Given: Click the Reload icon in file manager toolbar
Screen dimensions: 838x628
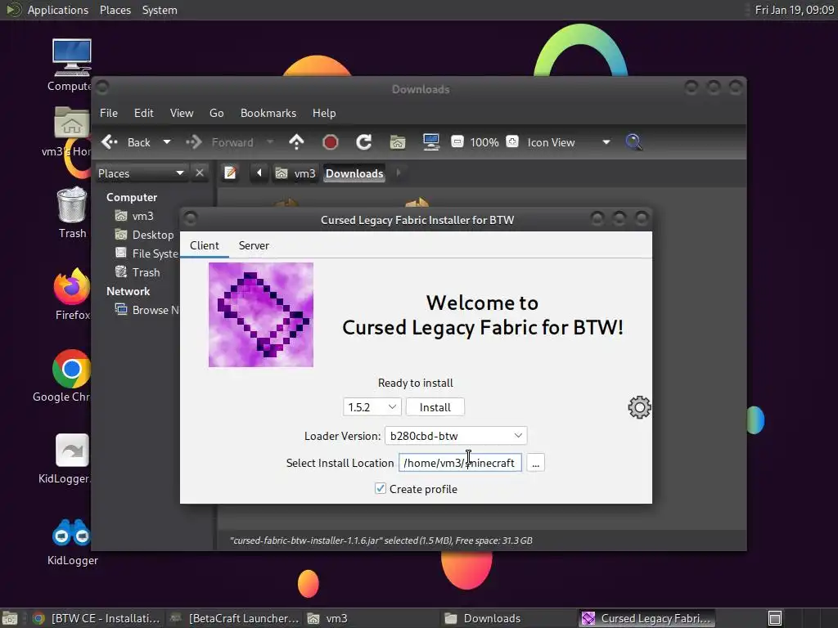Looking at the screenshot, I should pos(364,142).
